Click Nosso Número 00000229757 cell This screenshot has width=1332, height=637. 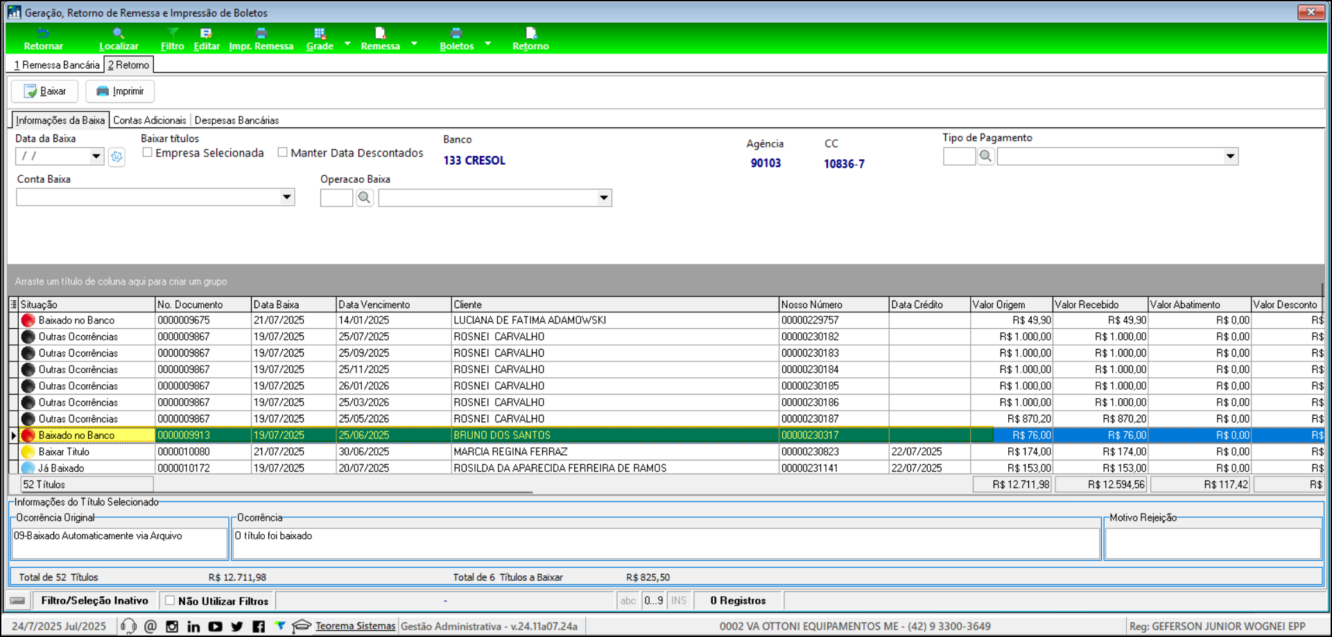click(833, 320)
